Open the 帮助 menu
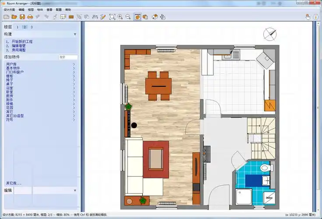The height and width of the screenshot is (219, 322). [68, 9]
